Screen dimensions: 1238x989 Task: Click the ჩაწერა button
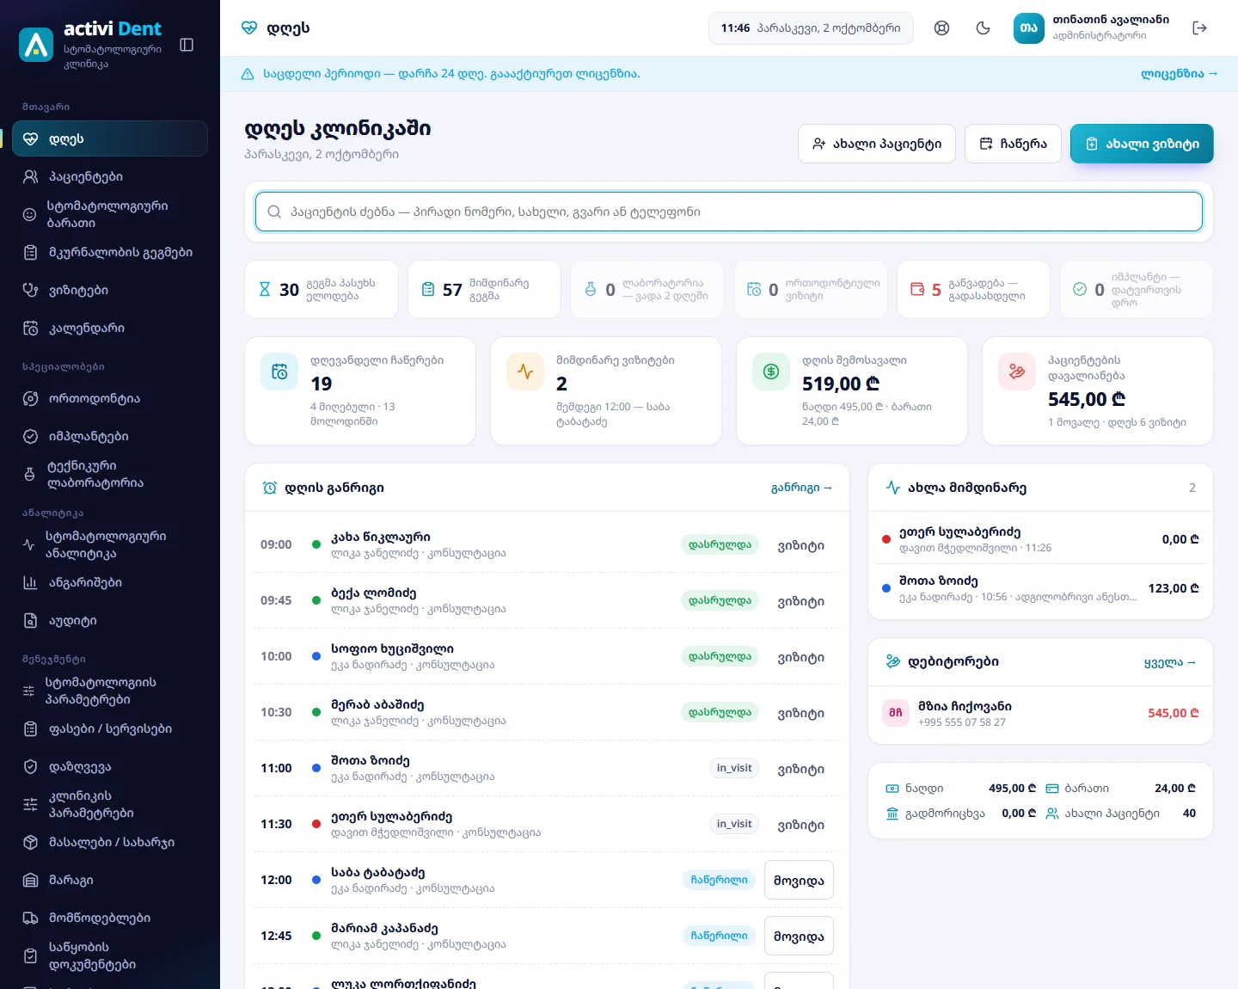pyautogui.click(x=1013, y=144)
